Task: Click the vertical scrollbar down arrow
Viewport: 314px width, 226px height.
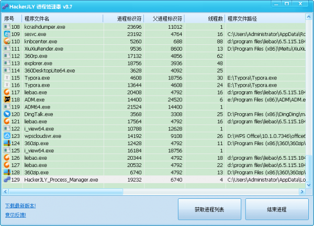Action: pos(309,185)
